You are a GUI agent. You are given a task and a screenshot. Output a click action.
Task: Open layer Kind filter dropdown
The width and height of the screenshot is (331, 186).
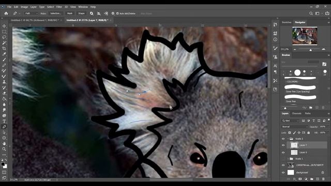(x=291, y=120)
